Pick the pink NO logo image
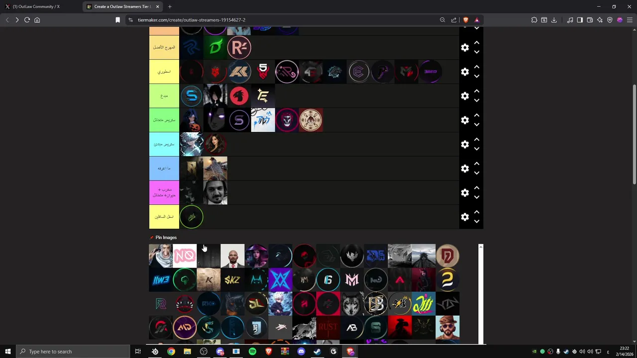Image resolution: width=637 pixels, height=358 pixels. tap(185, 256)
